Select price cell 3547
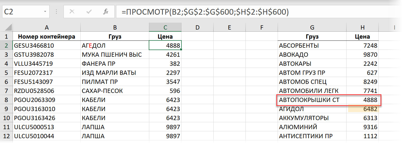Viewport: 402px width, 143px height. (x=165, y=82)
